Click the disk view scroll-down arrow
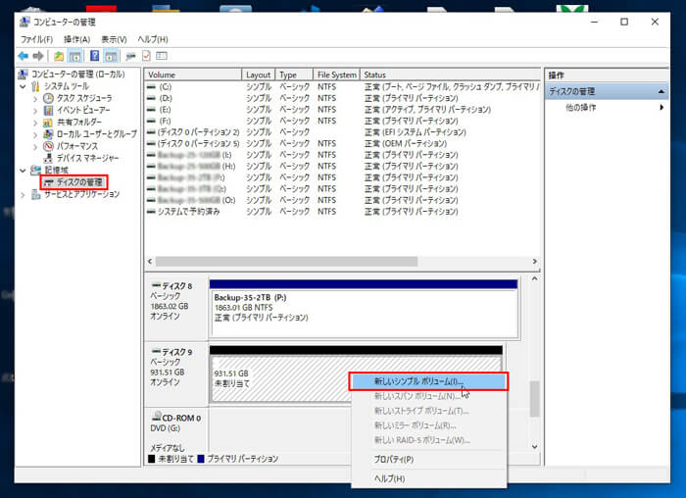Image resolution: width=686 pixels, height=498 pixels. click(535, 446)
